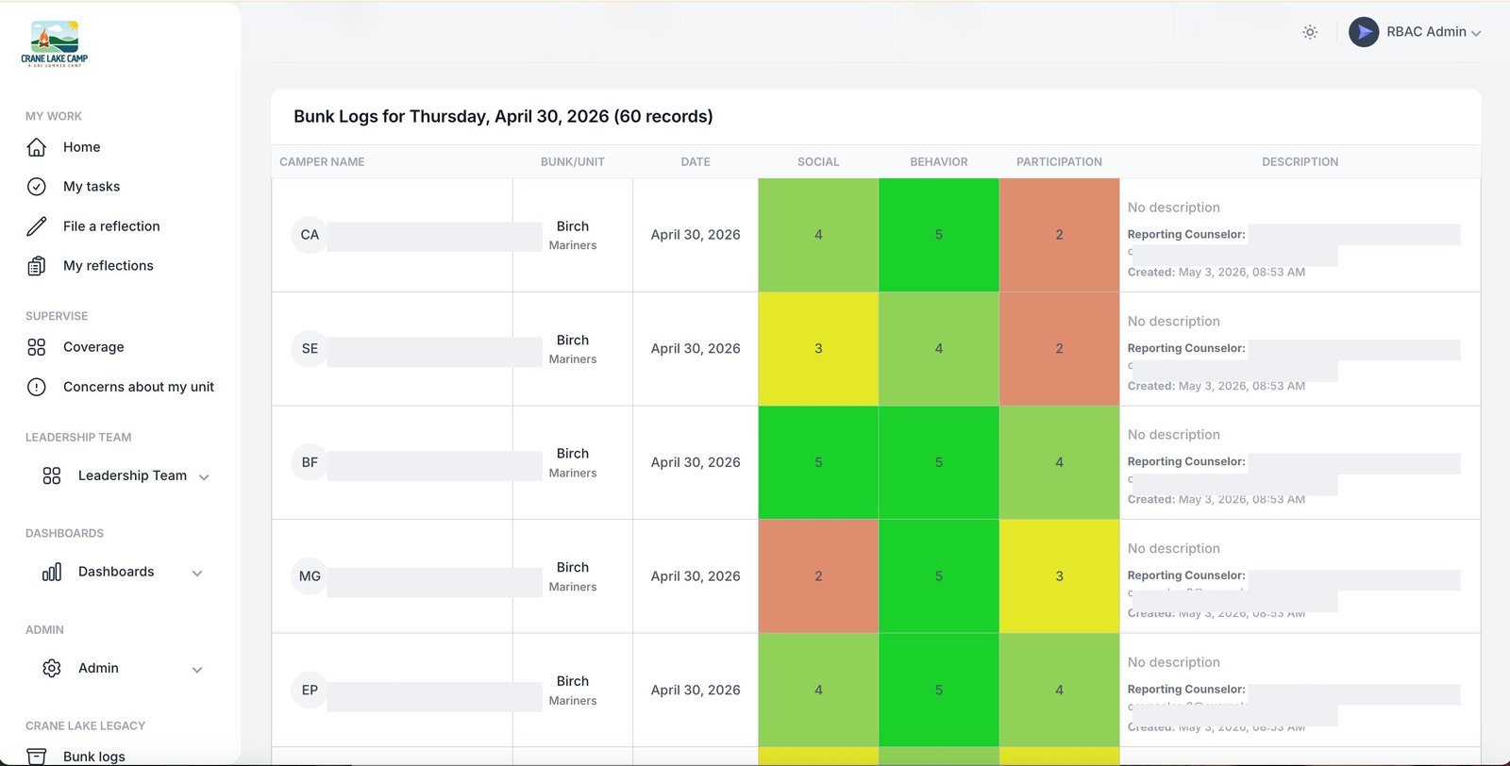This screenshot has width=1510, height=766.
Task: Click the Admin gear icon
Action: coord(52,668)
